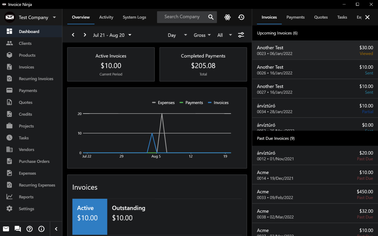Screen dimensions: 378x236
Task: Open the Jul 21 - Aug 20 date range dropdown
Action: coord(112,35)
